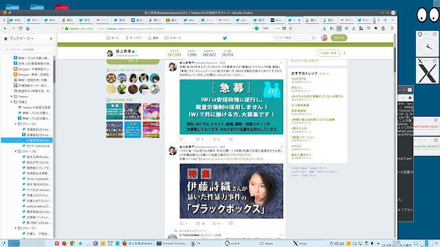Image resolution: width=440 pixels, height=247 pixels.
Task: Select the highlighted bookmark in グループA
Action: point(27,140)
